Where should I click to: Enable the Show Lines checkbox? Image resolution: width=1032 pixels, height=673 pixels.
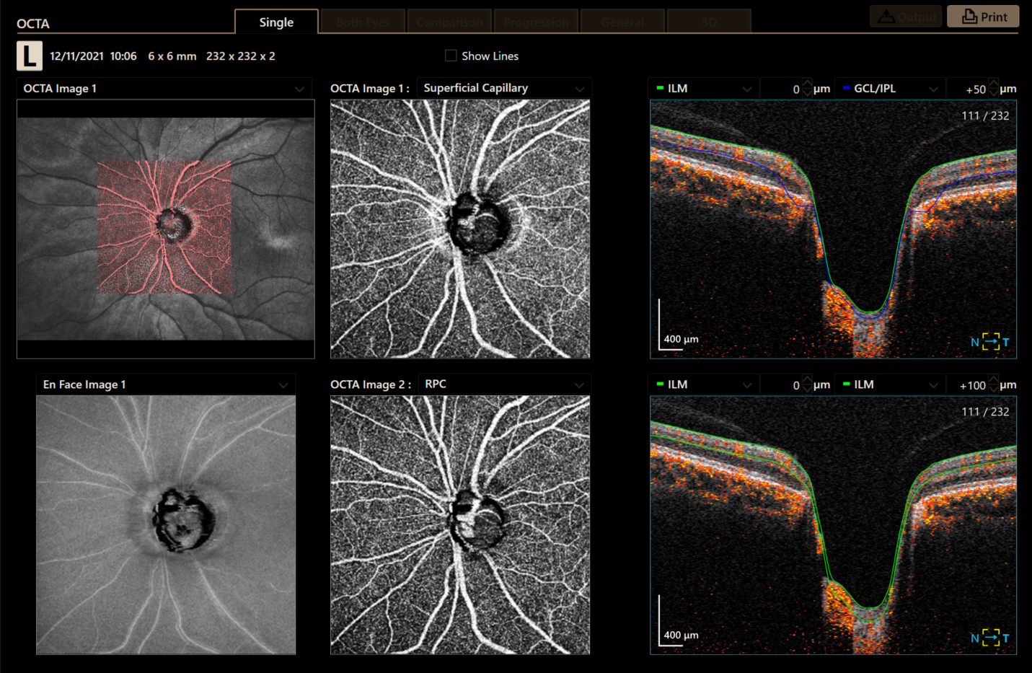pos(451,56)
